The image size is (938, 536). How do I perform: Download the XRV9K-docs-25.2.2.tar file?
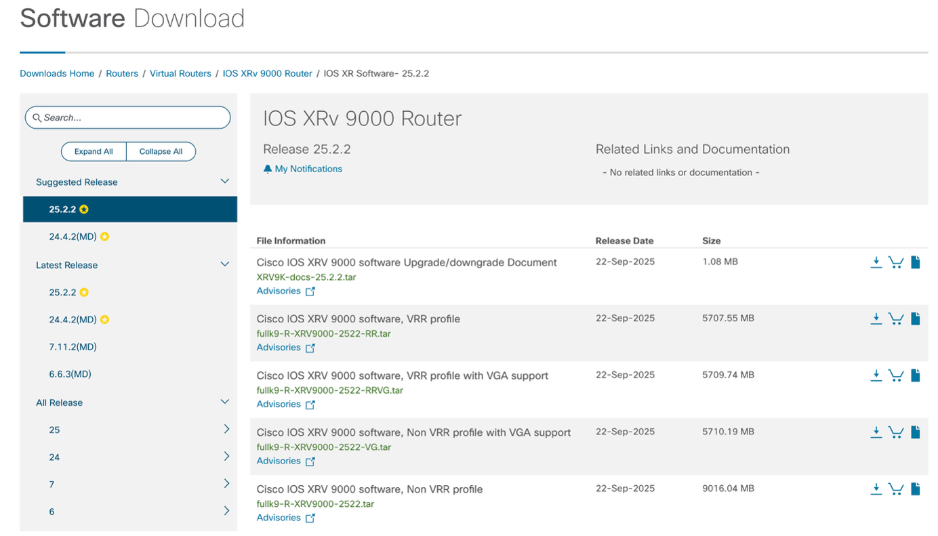[876, 262]
